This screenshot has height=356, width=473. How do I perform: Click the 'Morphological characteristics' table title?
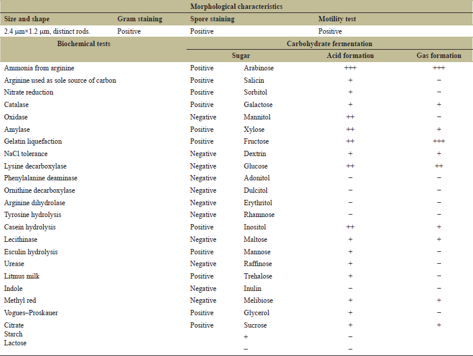tap(236, 7)
